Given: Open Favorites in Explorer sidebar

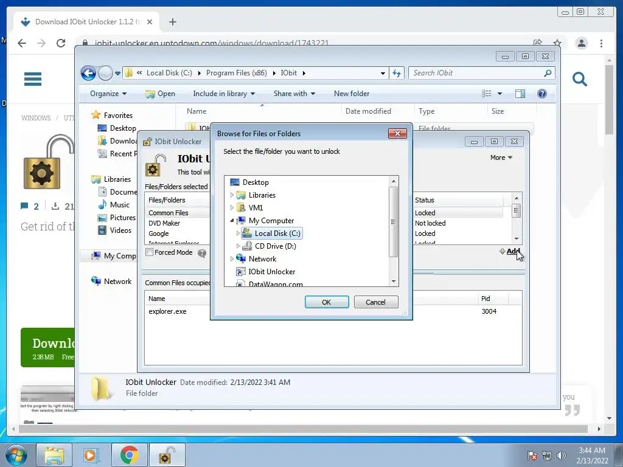Looking at the screenshot, I should pyautogui.click(x=118, y=115).
